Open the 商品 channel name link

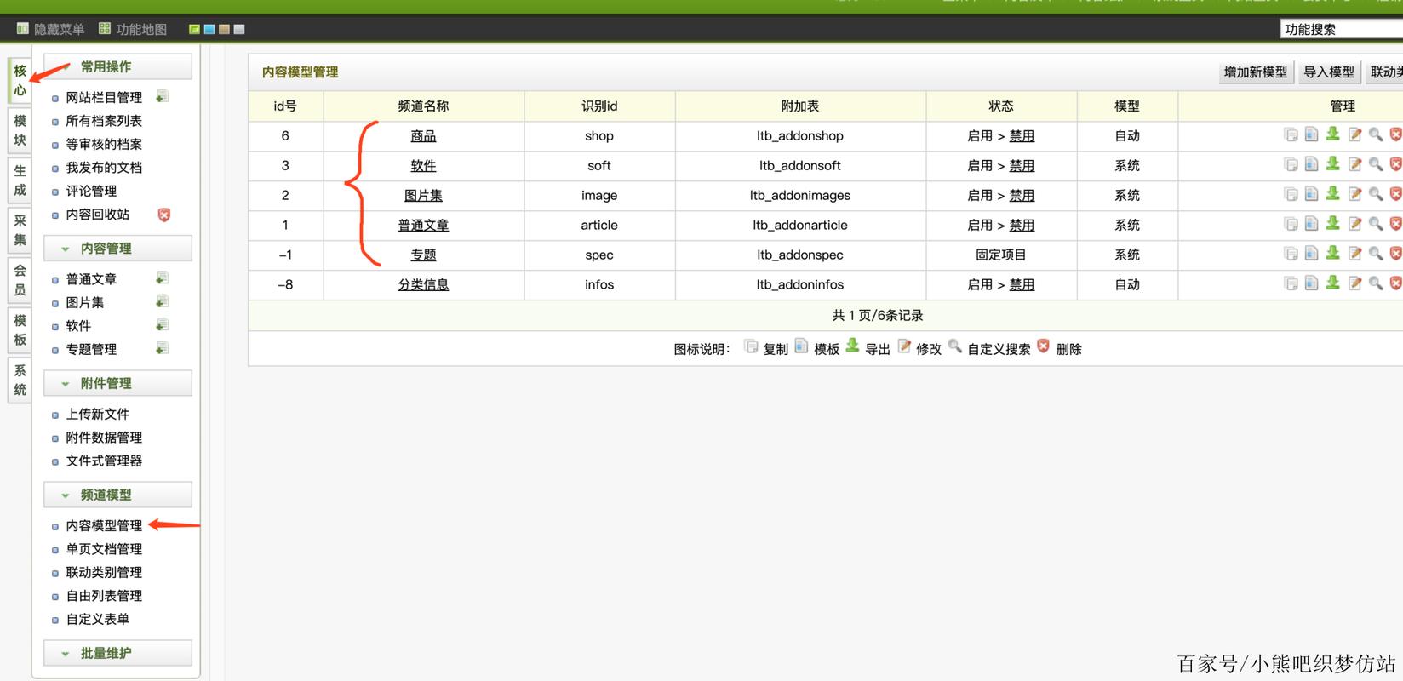coord(423,136)
